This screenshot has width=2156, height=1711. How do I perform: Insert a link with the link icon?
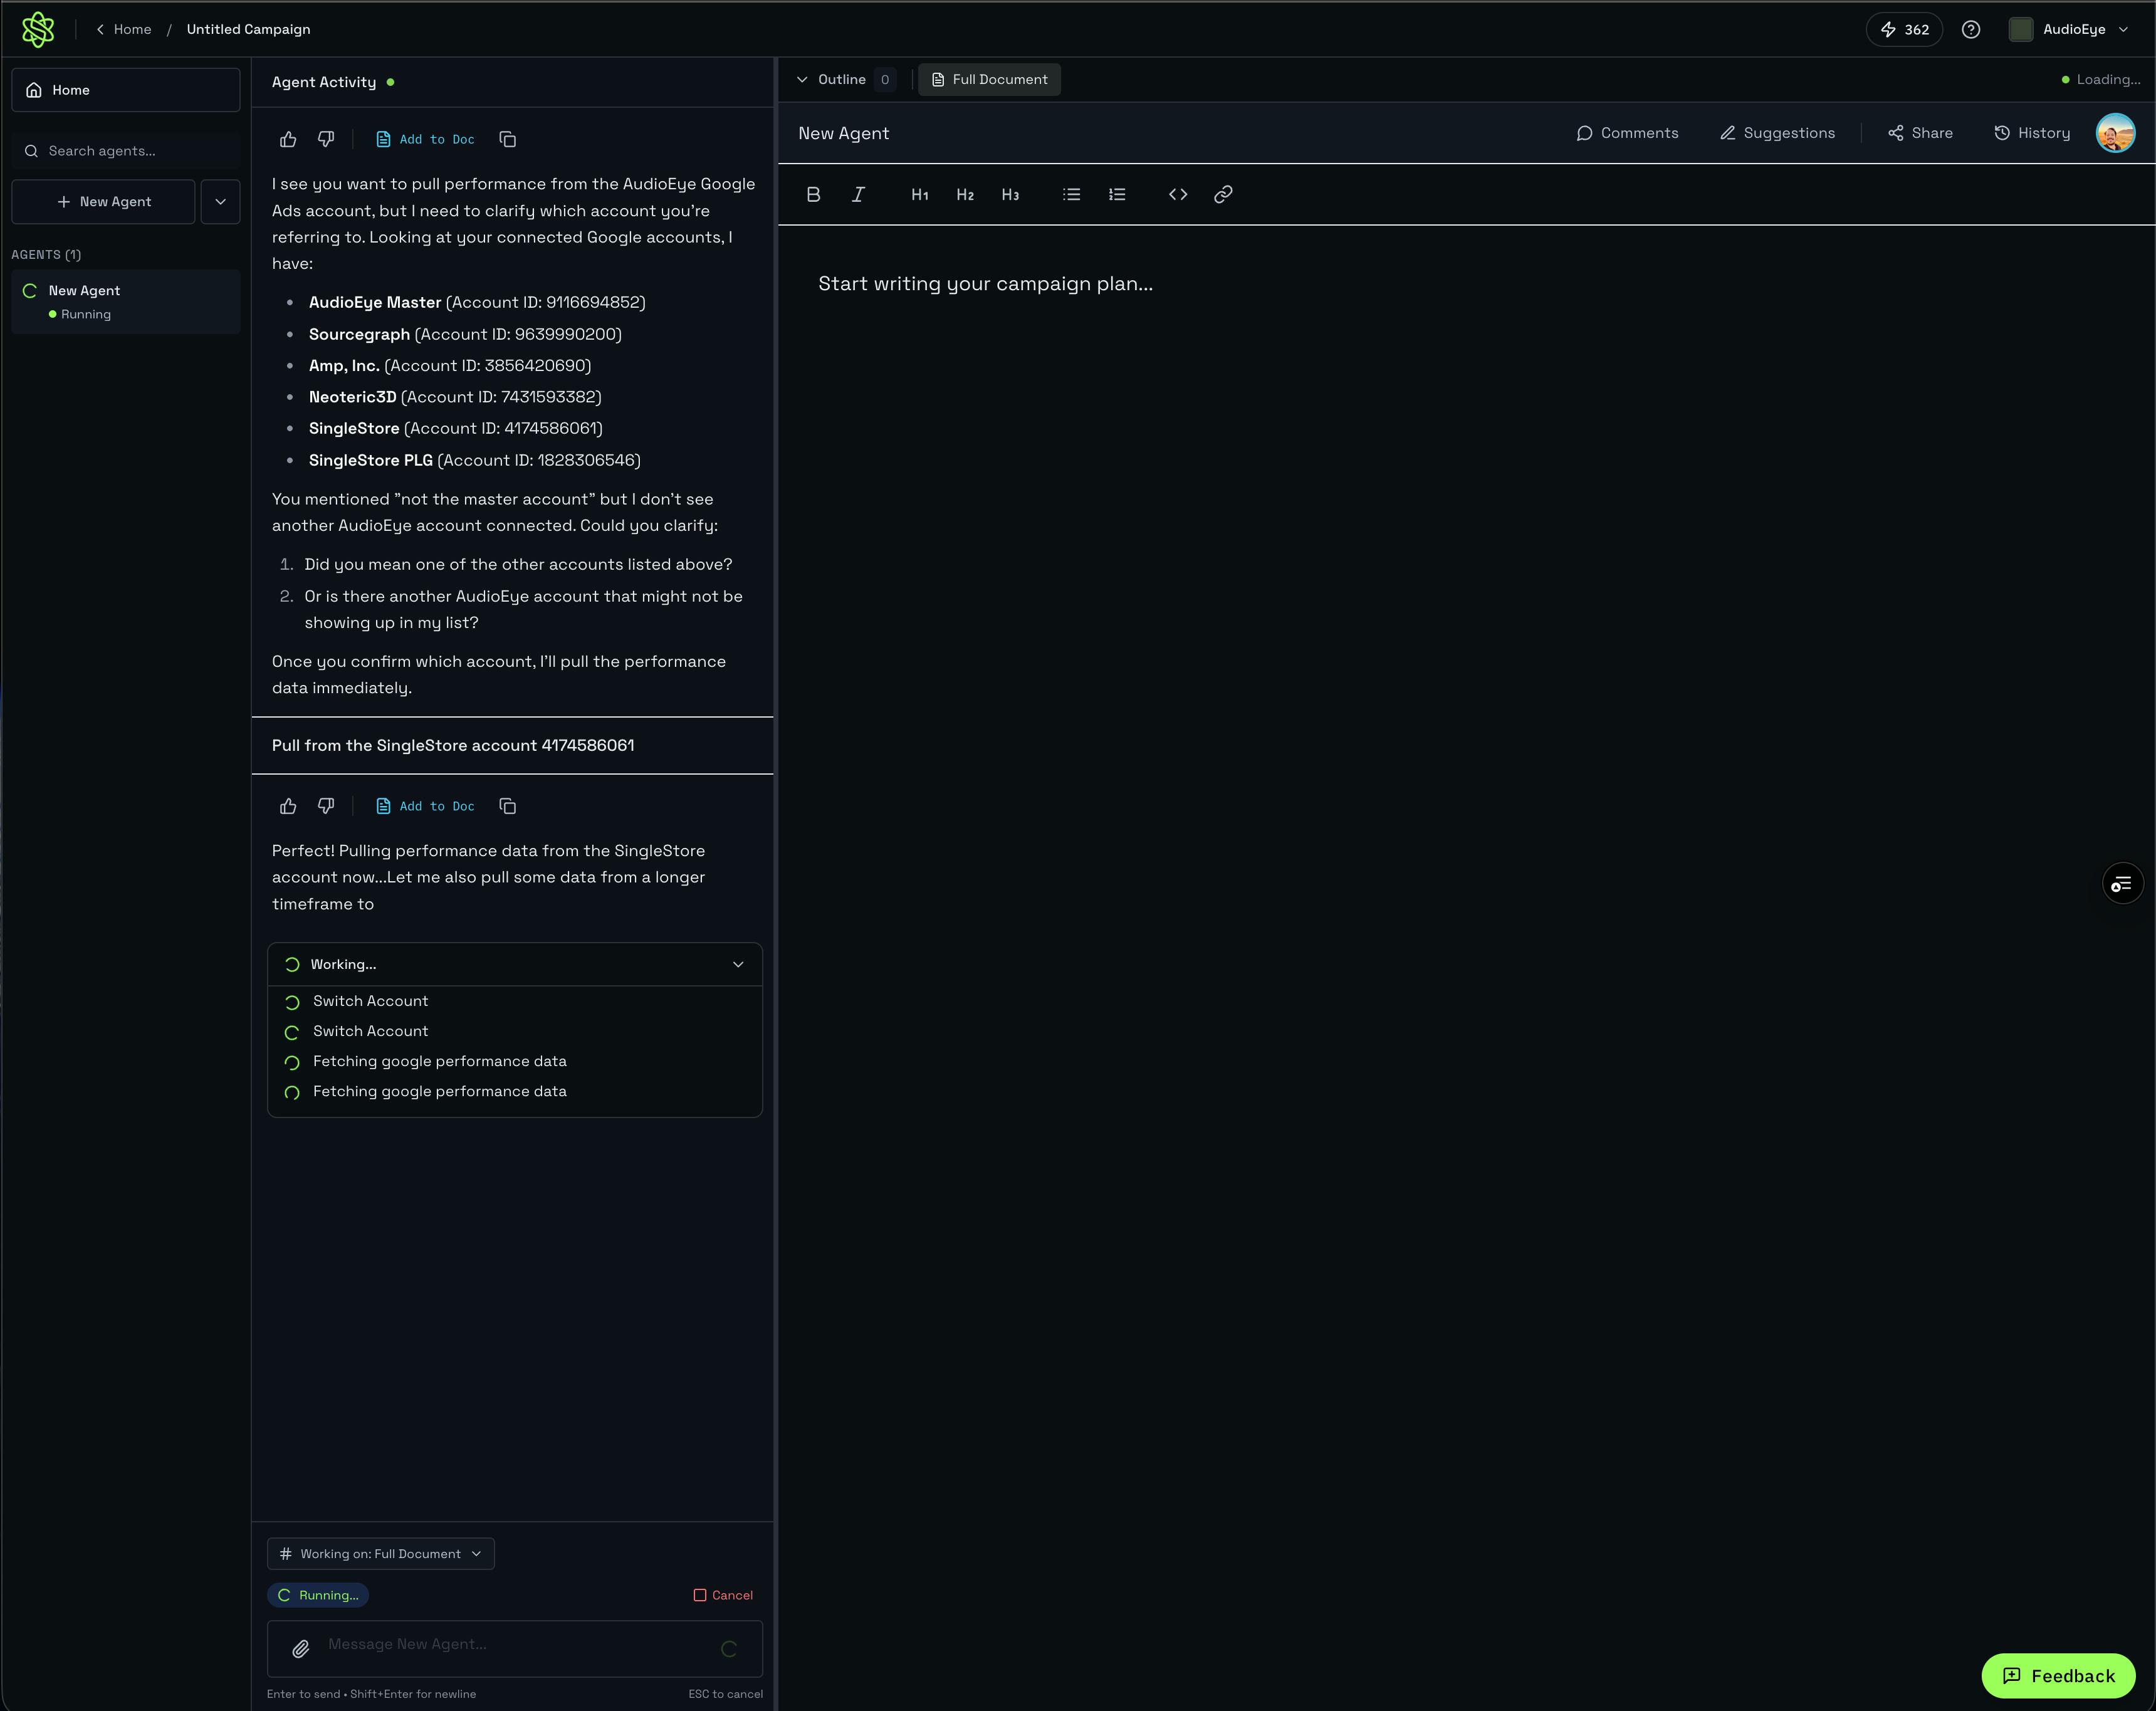coord(1223,195)
